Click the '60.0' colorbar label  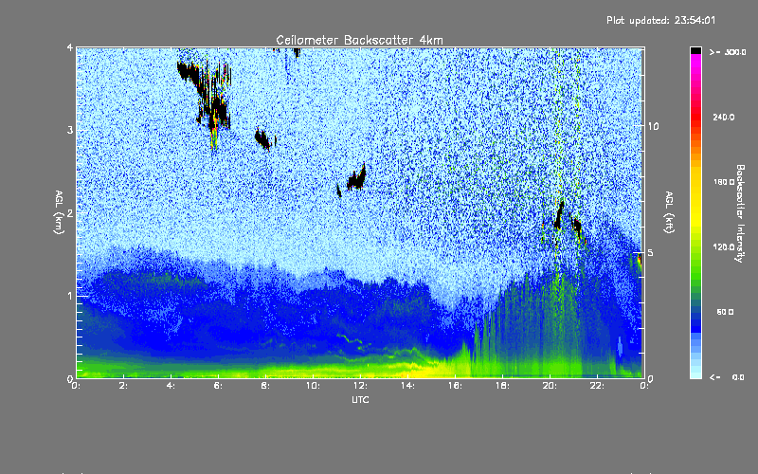pos(725,312)
